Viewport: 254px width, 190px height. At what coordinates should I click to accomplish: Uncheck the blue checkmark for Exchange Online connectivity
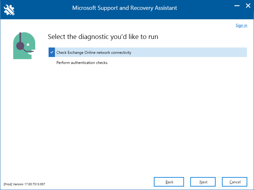tap(52, 52)
